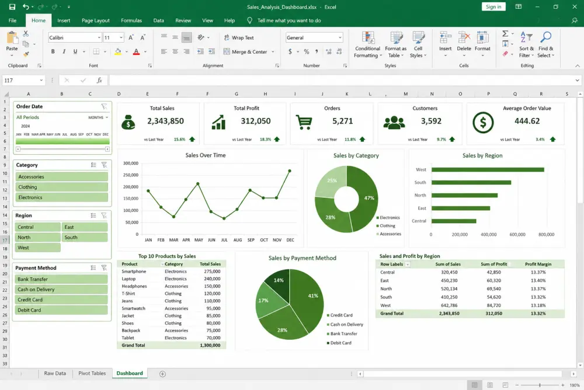Viewport: 584px width, 390px height.
Task: Click the Insert Function fx icon
Action: pyautogui.click(x=99, y=80)
